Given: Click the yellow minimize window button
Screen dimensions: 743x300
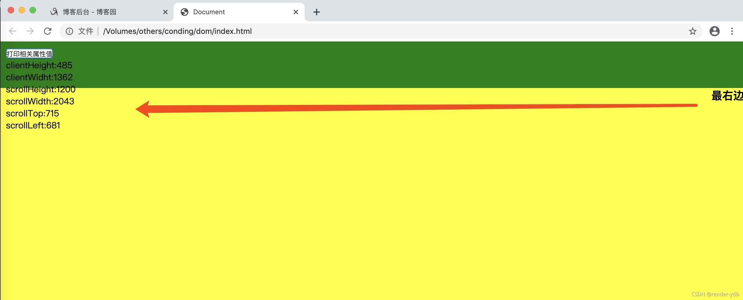Looking at the screenshot, I should point(22,10).
